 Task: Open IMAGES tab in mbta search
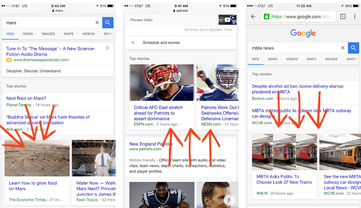331,59
